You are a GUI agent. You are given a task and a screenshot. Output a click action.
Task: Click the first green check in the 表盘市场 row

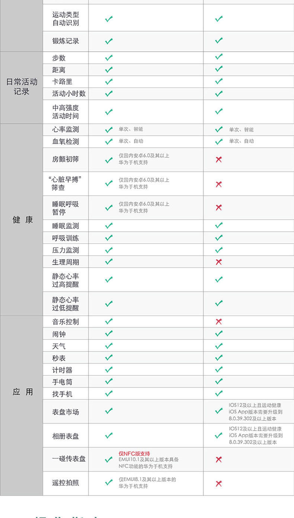pyautogui.click(x=109, y=411)
